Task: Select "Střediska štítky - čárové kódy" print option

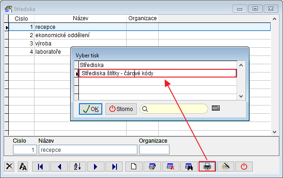Action: 157,73
